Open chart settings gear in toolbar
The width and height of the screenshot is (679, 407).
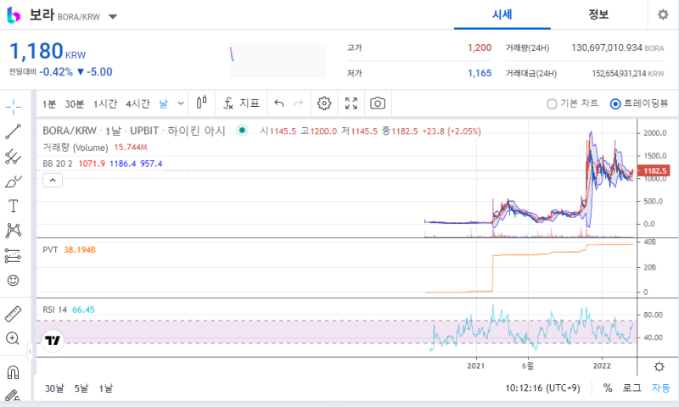(x=324, y=103)
